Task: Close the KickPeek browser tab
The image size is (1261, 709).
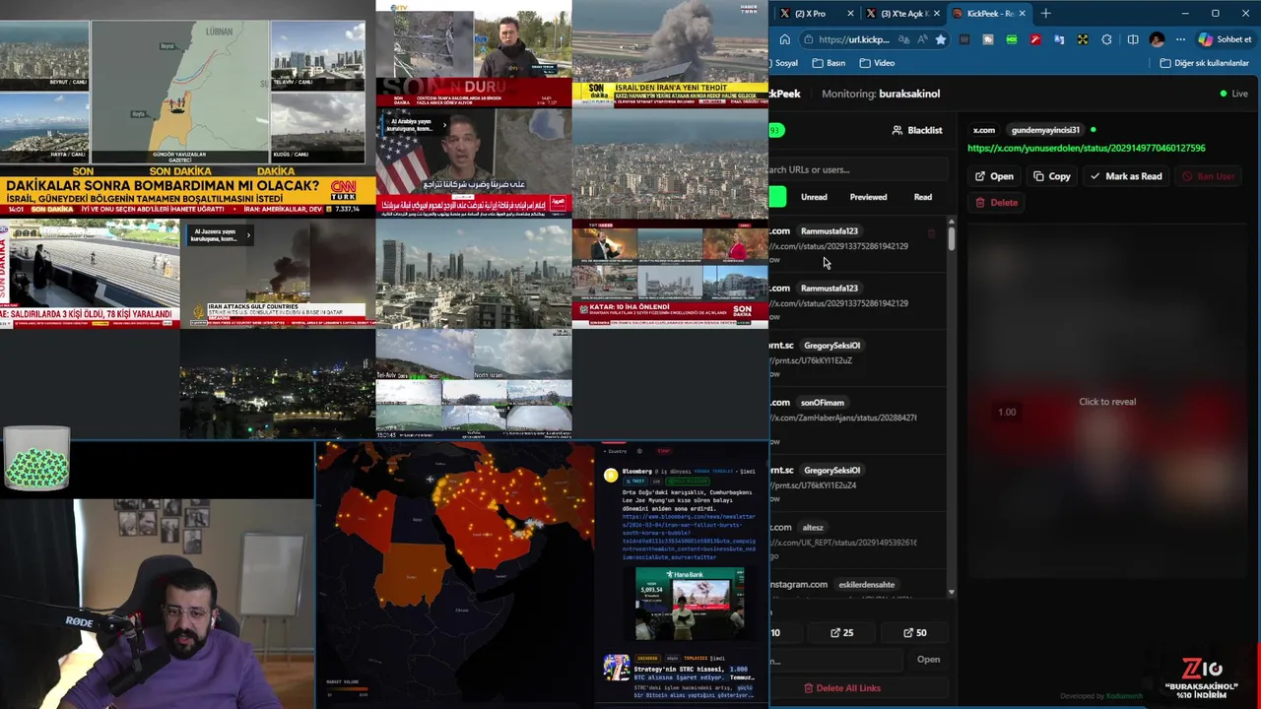Action: tap(1022, 13)
